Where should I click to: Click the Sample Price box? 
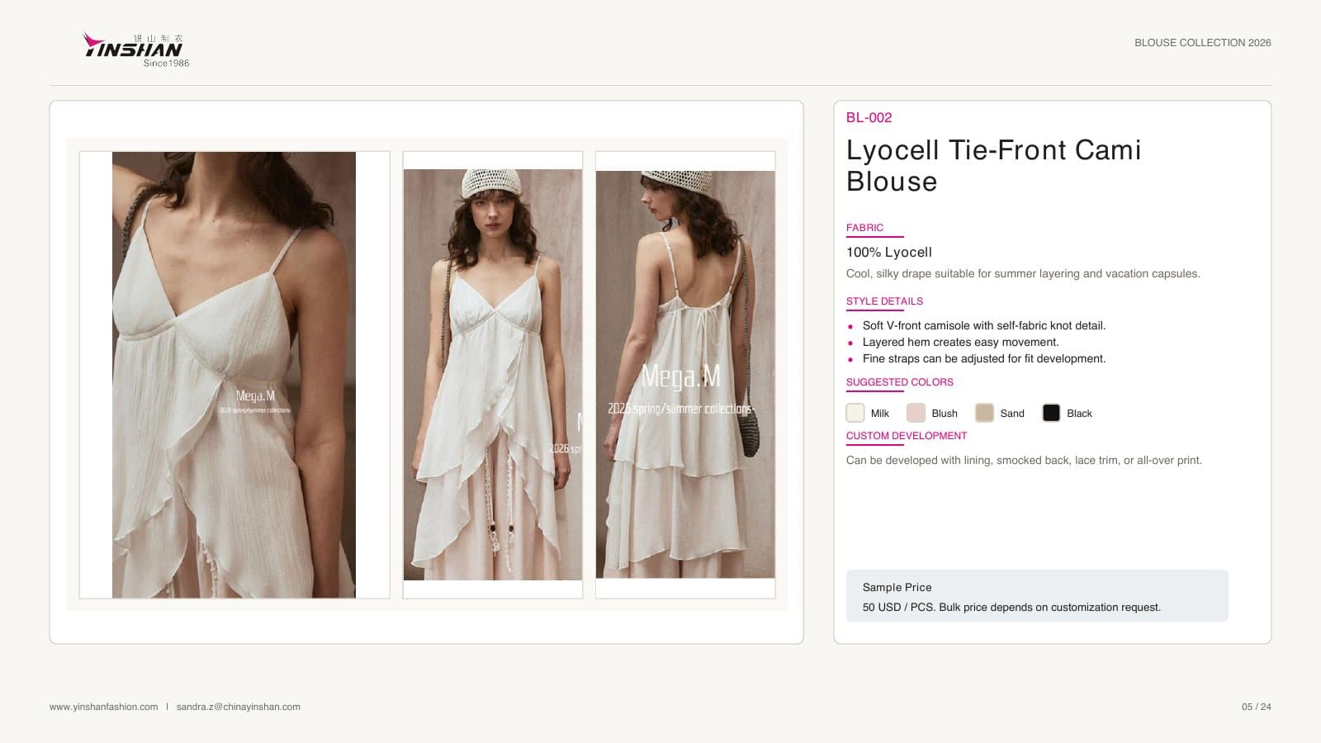point(1037,596)
